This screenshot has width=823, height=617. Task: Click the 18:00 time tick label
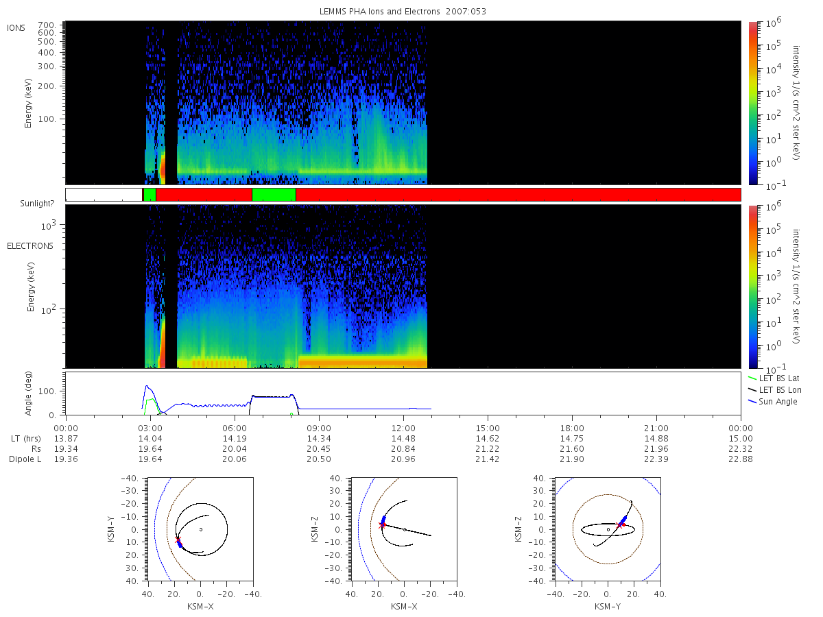[572, 427]
